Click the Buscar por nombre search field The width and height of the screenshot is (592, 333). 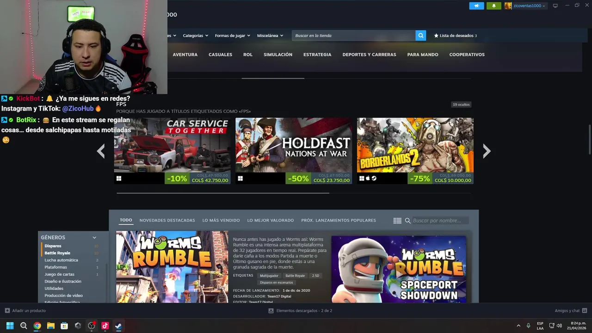(x=439, y=221)
